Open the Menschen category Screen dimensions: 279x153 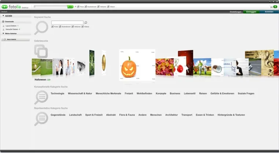[x=156, y=115]
